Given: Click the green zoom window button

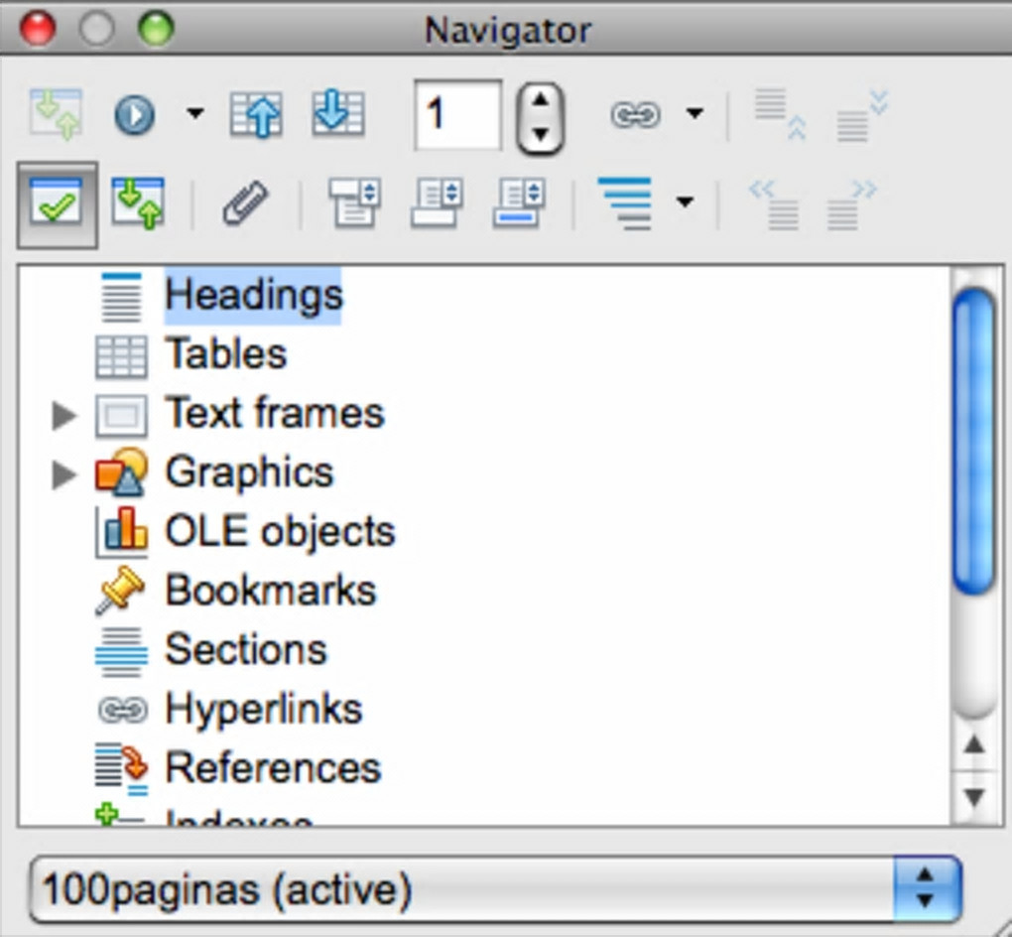Looking at the screenshot, I should 156,29.
